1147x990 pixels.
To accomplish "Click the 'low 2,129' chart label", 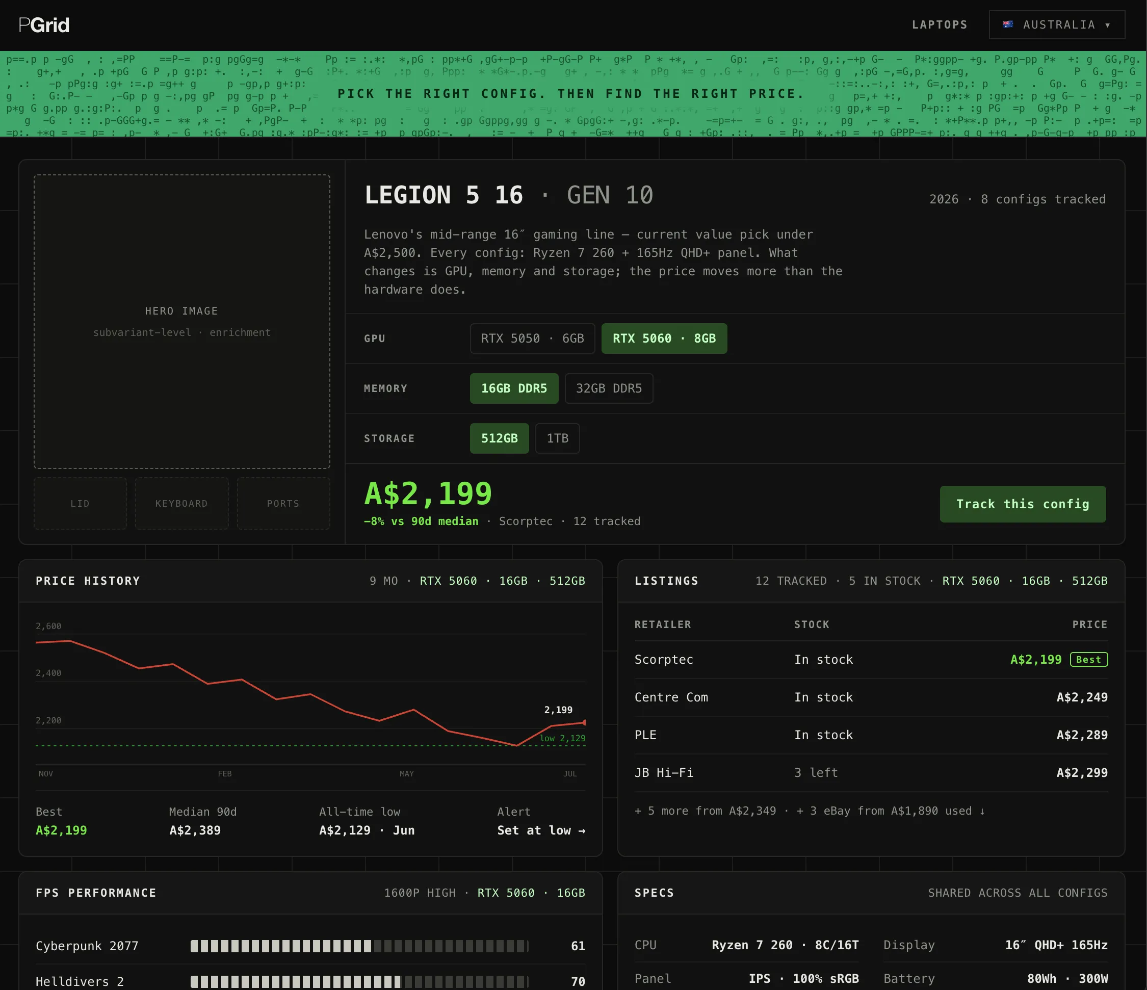I will click(x=562, y=738).
